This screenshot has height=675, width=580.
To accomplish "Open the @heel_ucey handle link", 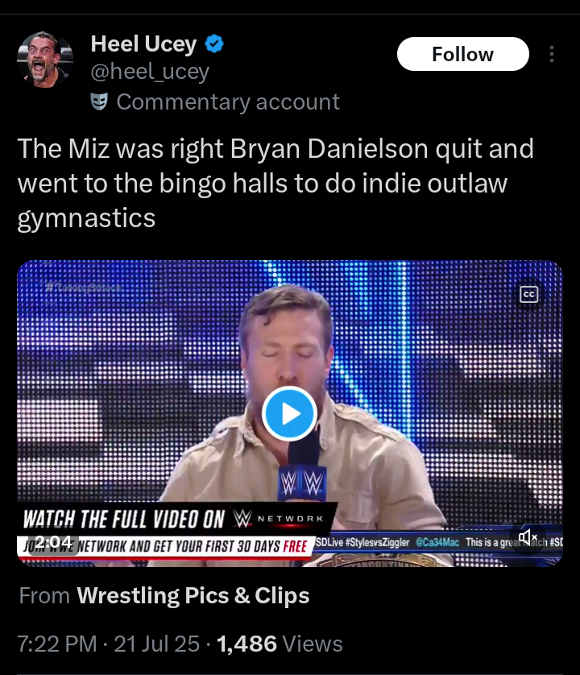I will point(150,72).
